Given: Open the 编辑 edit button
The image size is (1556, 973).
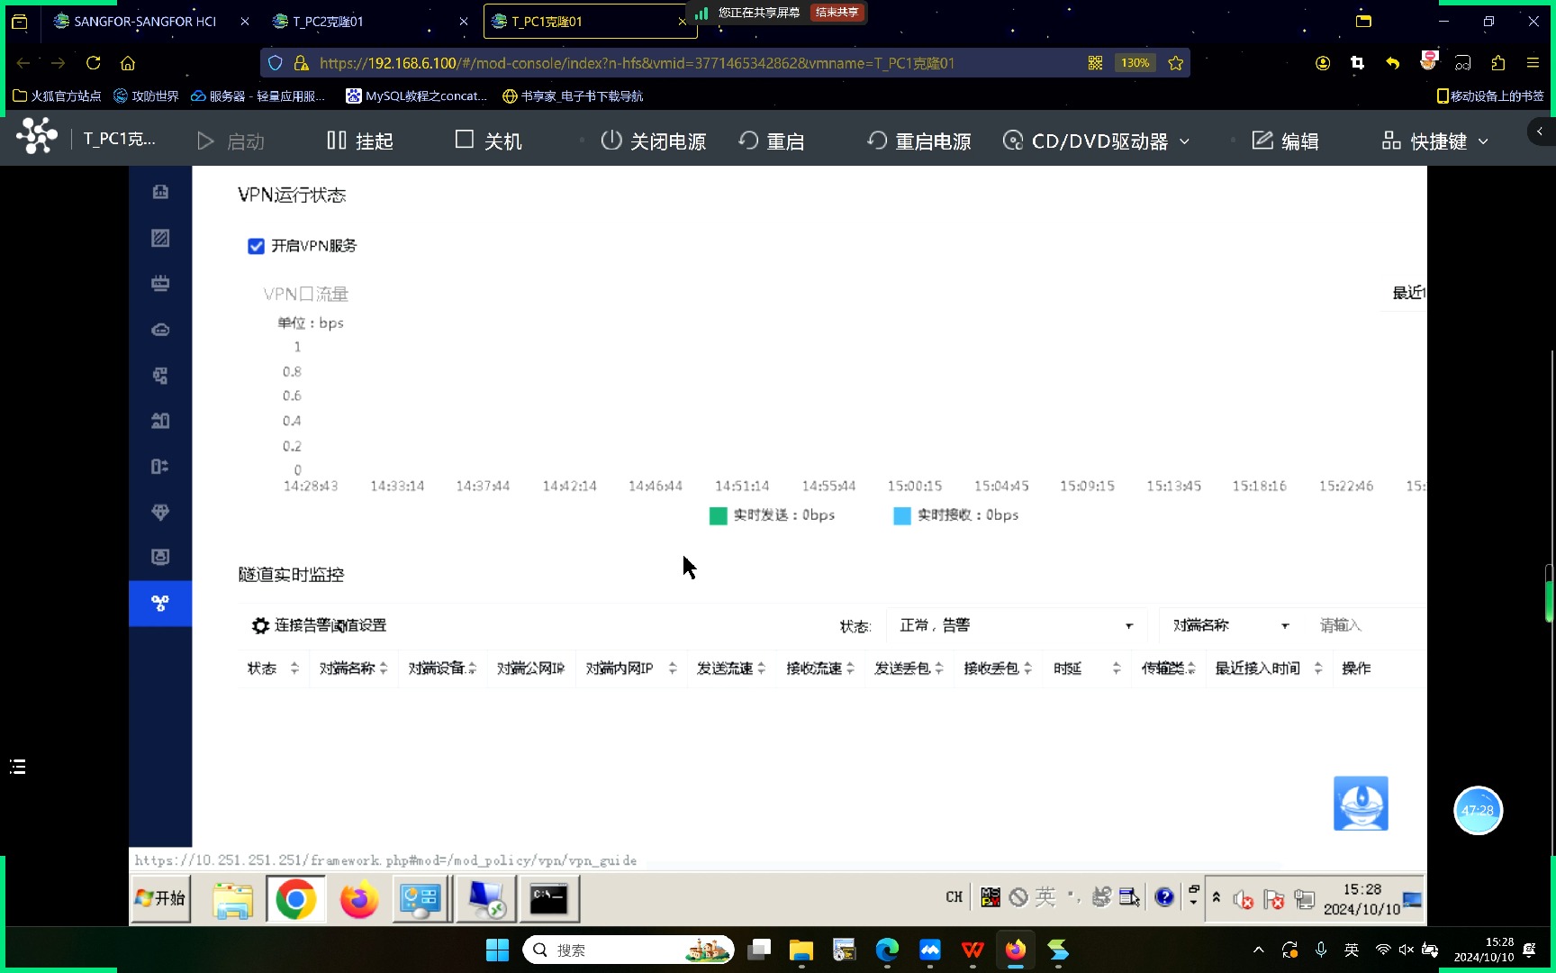Looking at the screenshot, I should click(1285, 141).
